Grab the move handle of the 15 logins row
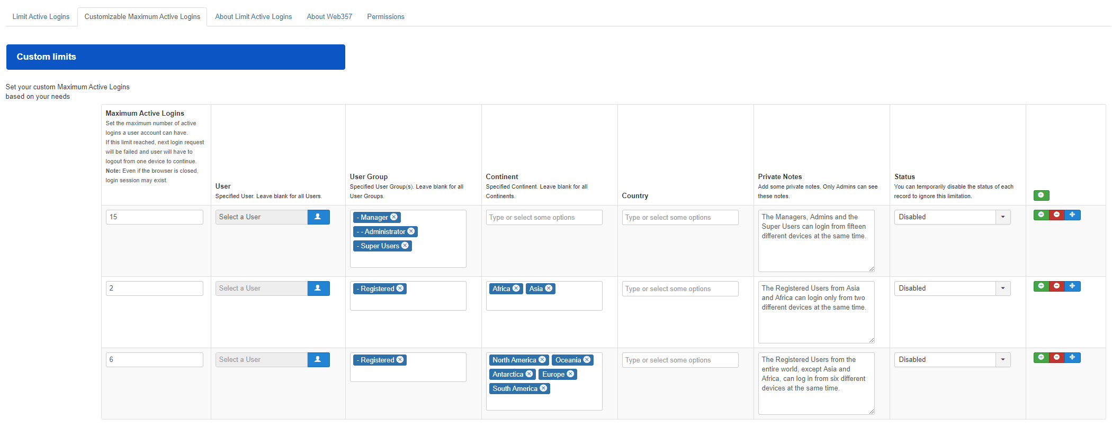Viewport: 1112px width, 429px height. click(x=1072, y=215)
